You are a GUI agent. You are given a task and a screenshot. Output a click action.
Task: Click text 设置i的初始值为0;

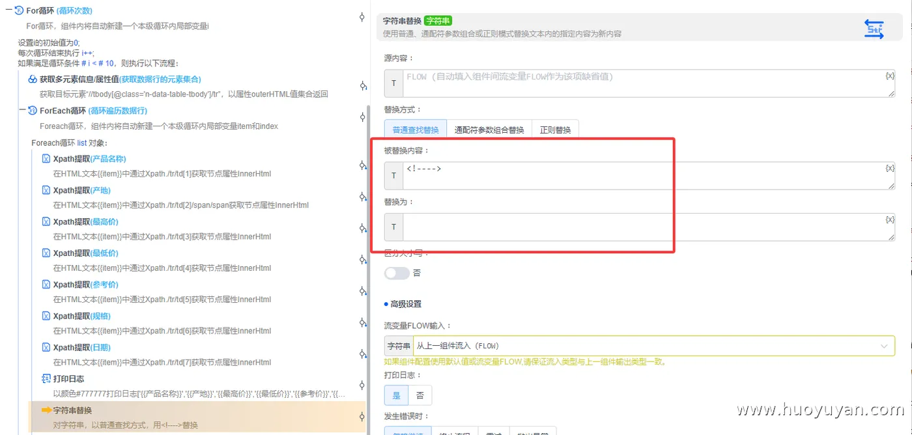click(49, 43)
